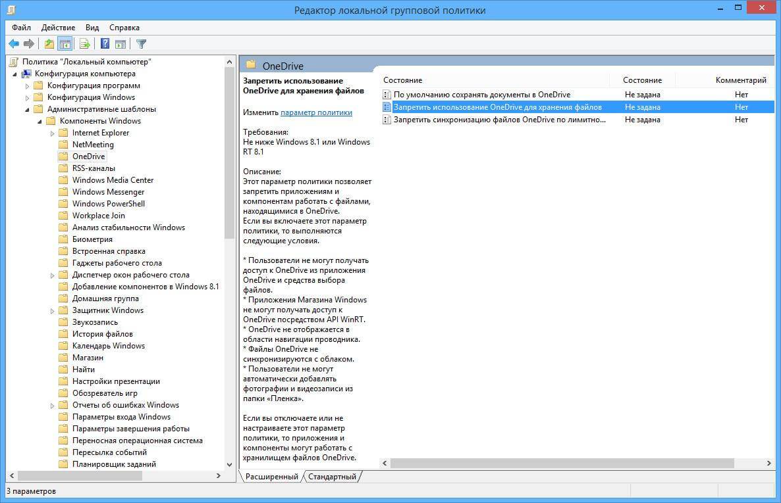Select 'По умолчанию сохранять документы в OneDrive'

(481, 95)
